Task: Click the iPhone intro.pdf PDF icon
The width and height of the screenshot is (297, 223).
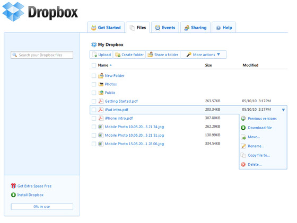Action: (x=101, y=118)
